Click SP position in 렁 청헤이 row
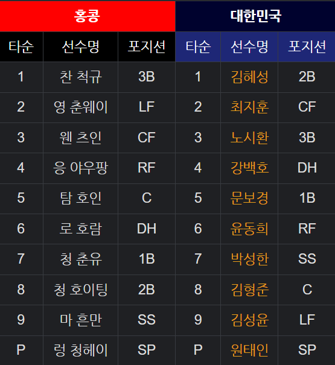Viewport: 335px width, 365px height. pos(147,350)
